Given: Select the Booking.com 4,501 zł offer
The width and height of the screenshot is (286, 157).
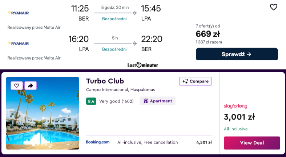Looking at the screenshot, I should (204, 142).
